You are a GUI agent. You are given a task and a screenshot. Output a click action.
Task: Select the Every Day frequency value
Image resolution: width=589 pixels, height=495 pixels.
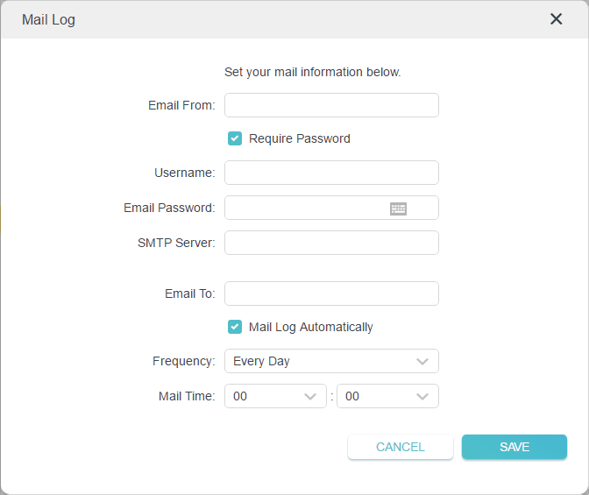(261, 361)
